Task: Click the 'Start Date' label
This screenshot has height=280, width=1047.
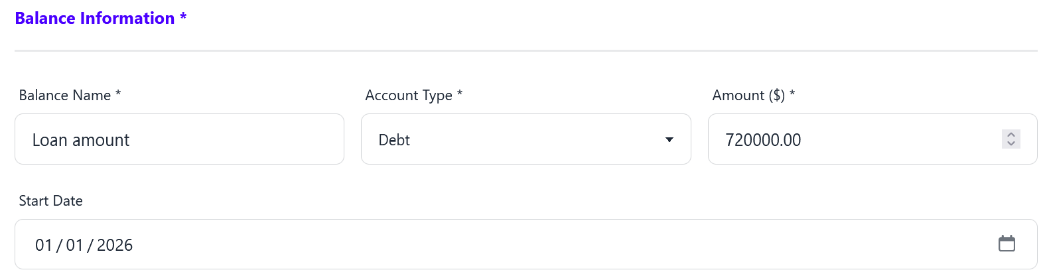Action: 50,200
